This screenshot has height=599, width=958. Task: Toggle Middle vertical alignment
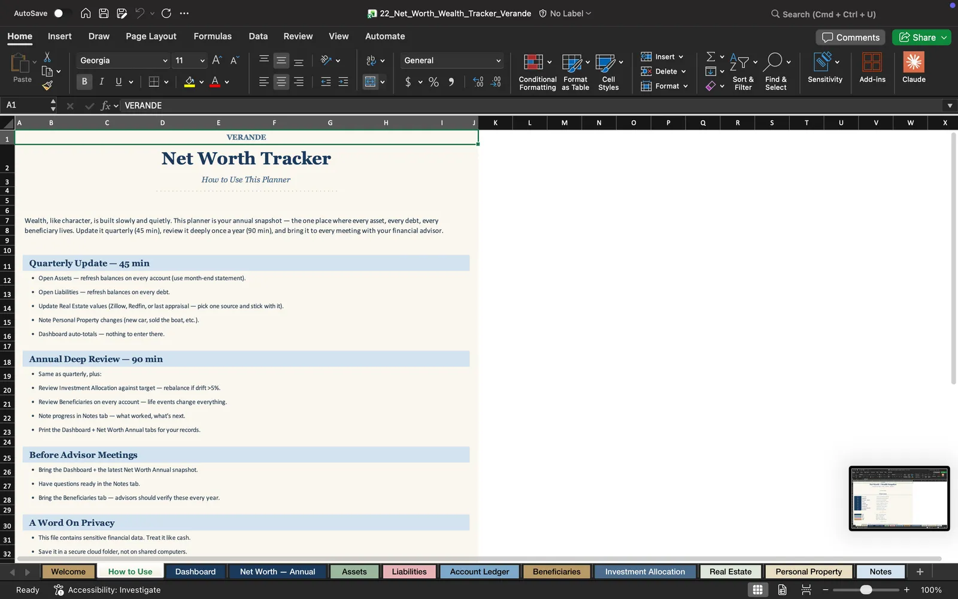281,60
